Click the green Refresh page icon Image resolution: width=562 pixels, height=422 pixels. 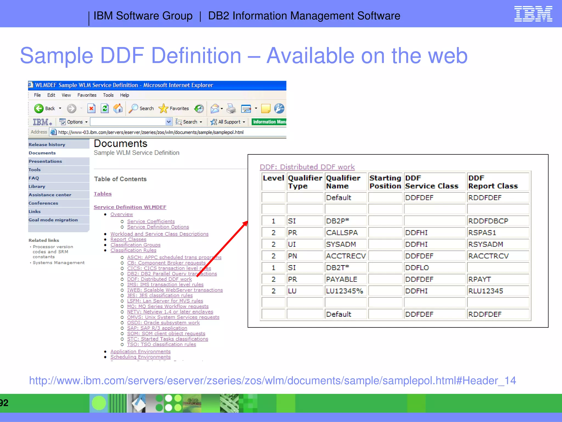105,109
